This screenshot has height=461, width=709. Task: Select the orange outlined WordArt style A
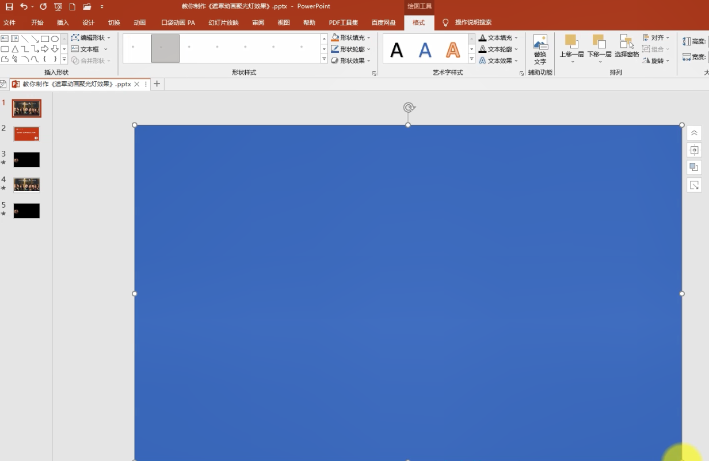pos(453,50)
